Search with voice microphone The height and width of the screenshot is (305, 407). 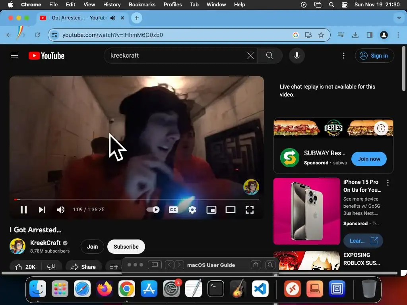297,56
